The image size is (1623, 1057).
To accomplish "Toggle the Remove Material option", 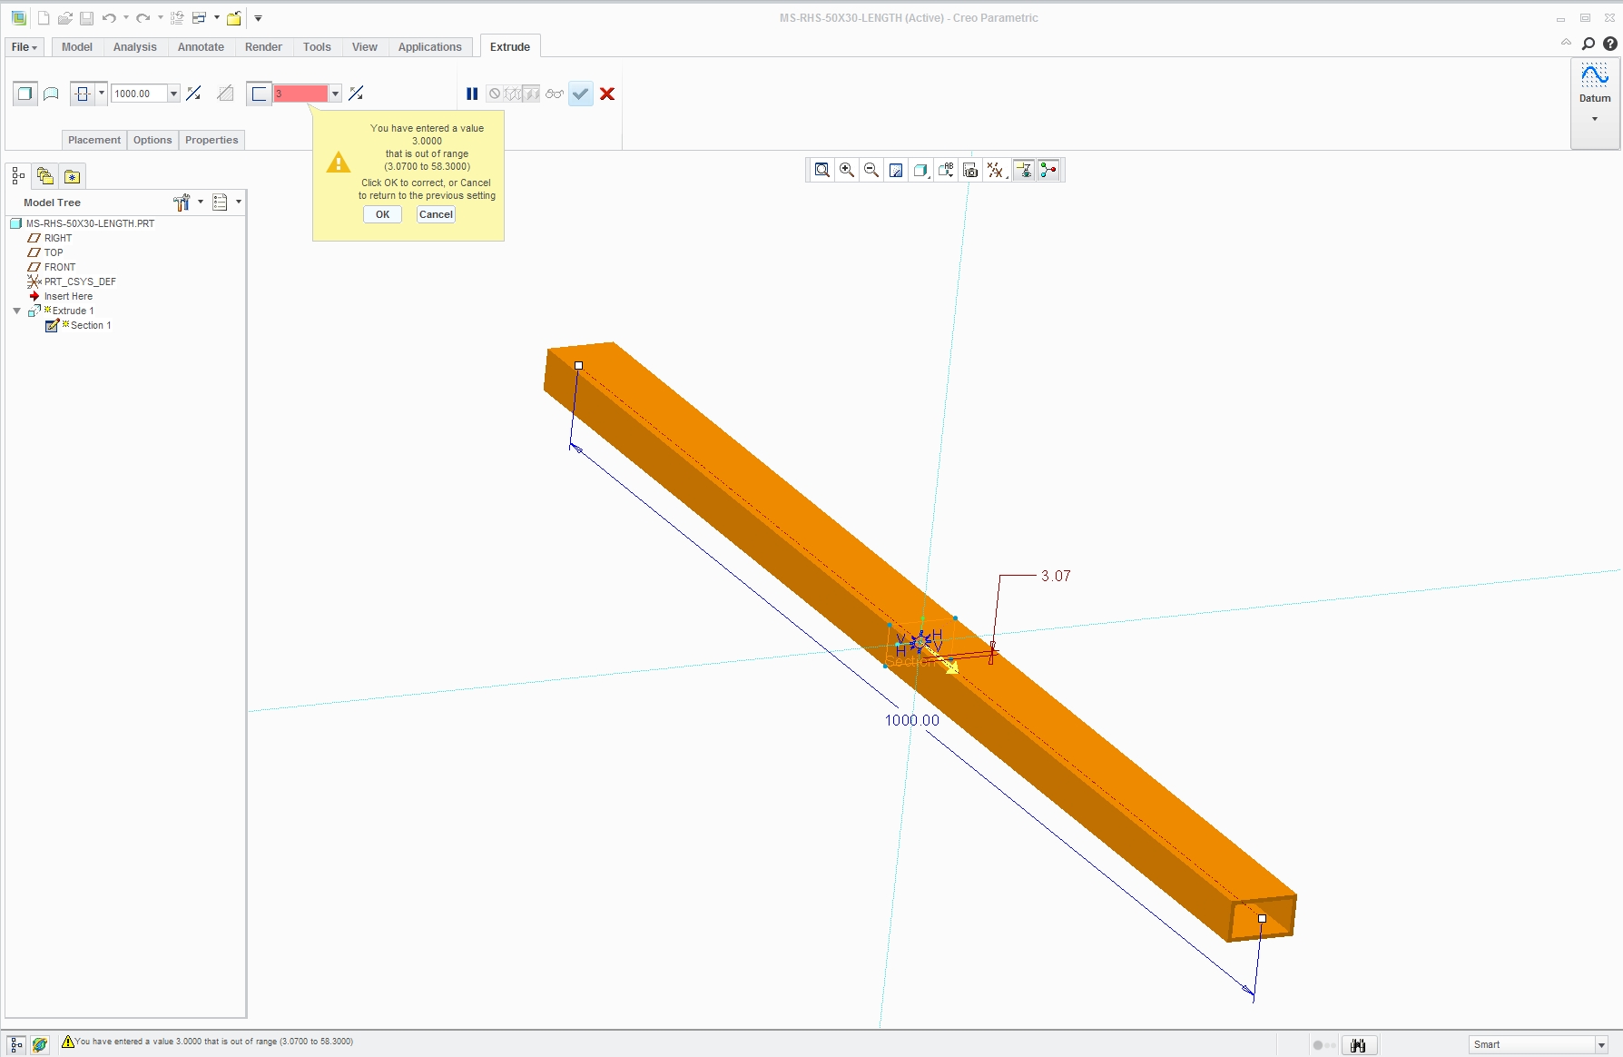I will tap(225, 94).
